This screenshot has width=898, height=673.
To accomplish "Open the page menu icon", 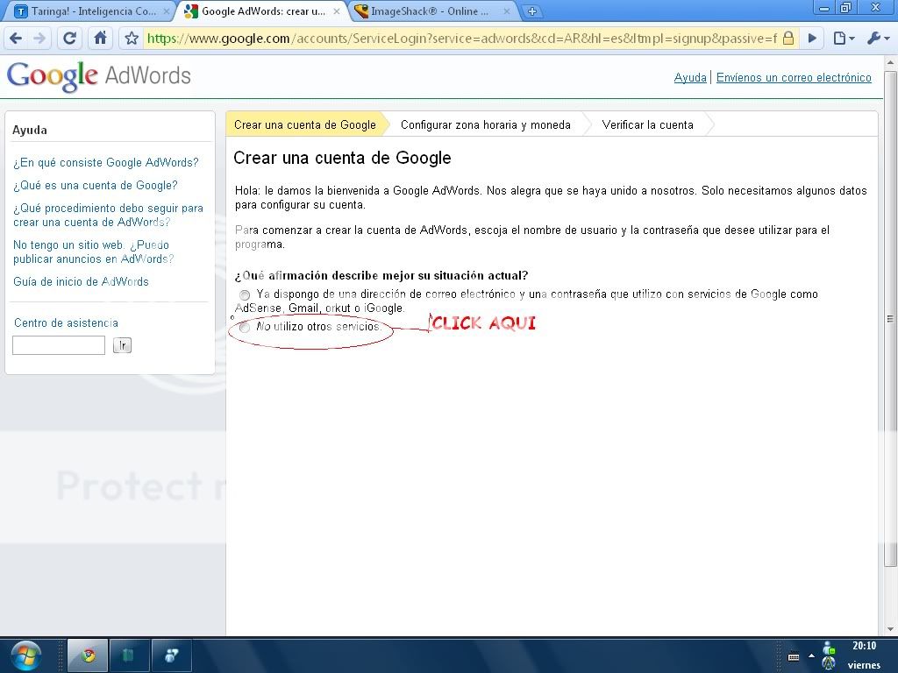I will [x=843, y=39].
